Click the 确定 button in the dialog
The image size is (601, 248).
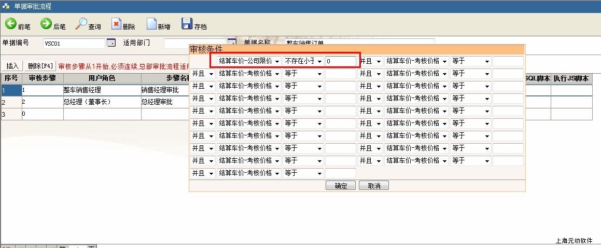tap(340, 186)
